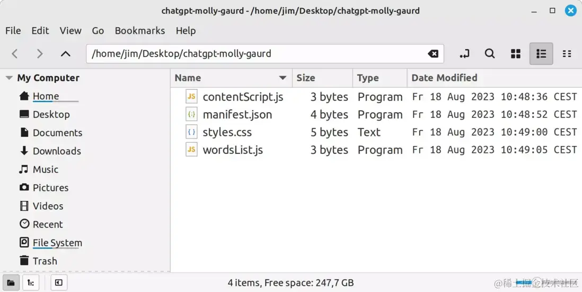Switch to compact view
Viewport: 582px width, 292px height.
point(567,54)
